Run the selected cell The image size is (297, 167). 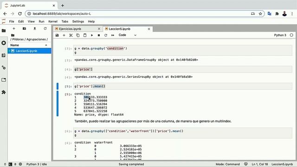[x=92, y=35]
